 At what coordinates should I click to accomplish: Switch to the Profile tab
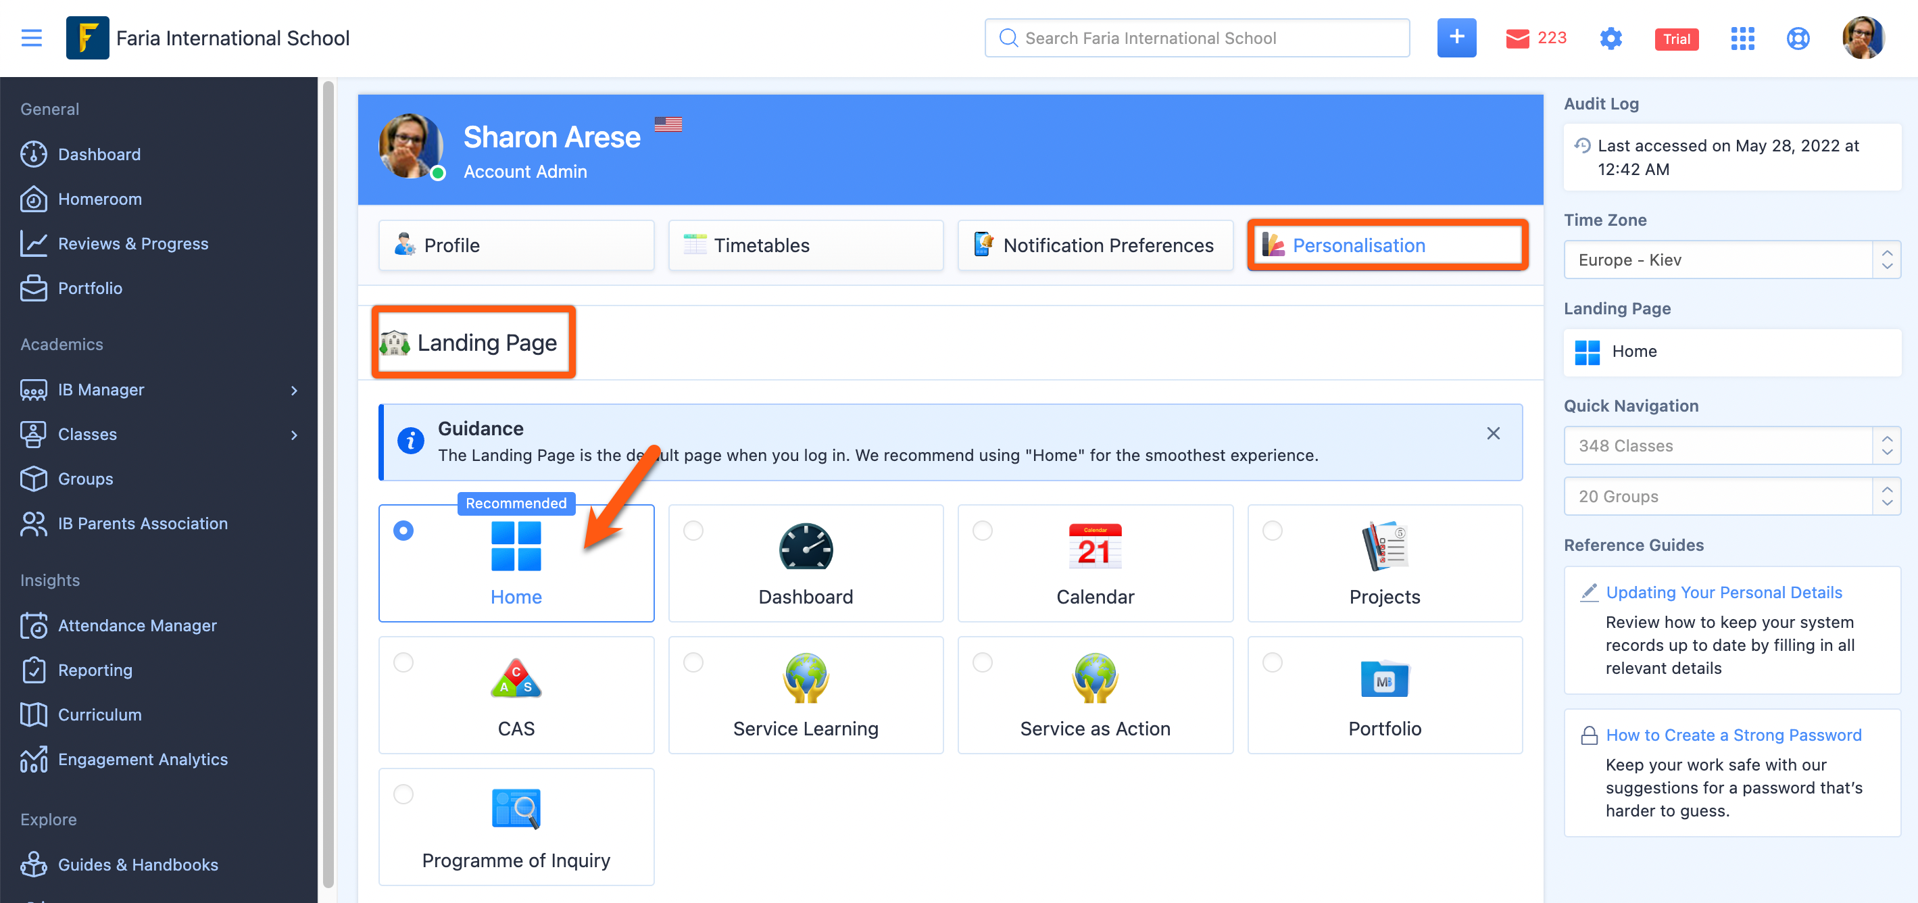tap(516, 245)
